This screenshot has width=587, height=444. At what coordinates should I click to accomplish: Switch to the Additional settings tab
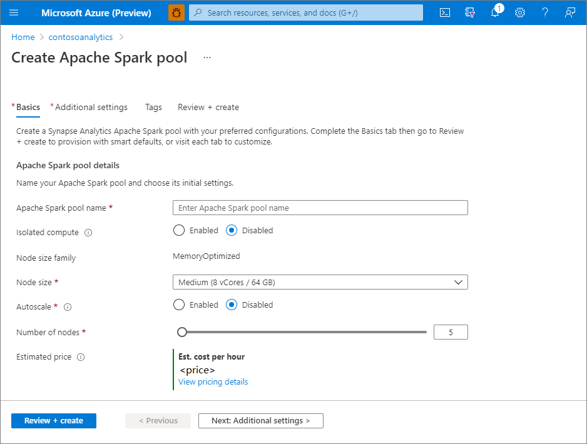(91, 108)
